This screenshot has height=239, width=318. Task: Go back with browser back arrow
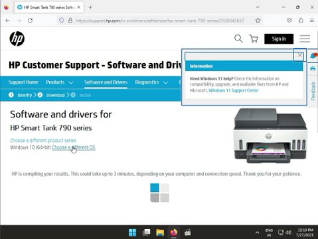click(x=8, y=21)
